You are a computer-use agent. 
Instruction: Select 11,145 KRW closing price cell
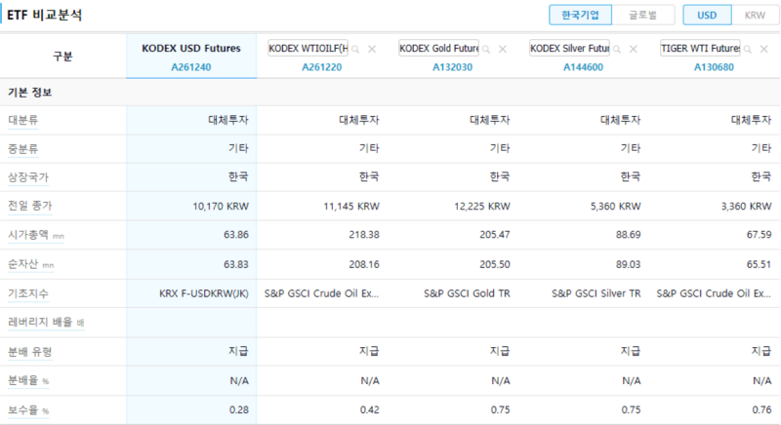(x=351, y=207)
